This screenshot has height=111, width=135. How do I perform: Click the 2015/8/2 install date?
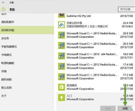tap(127, 26)
